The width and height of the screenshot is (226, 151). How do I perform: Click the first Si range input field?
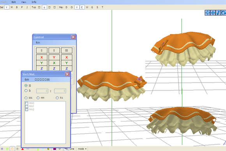tap(42, 91)
